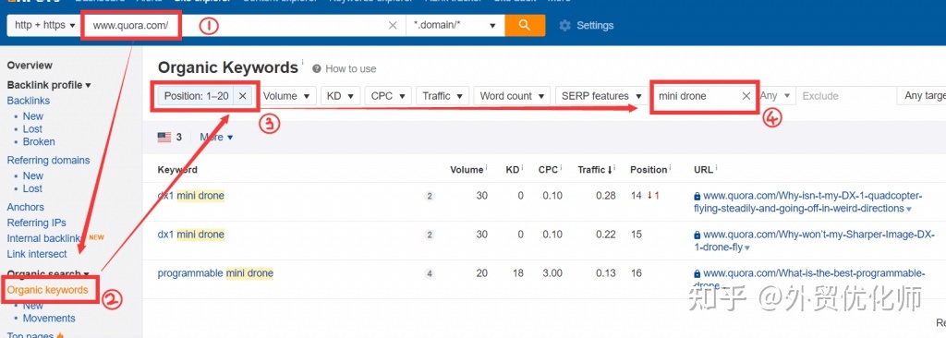Click the orange search button
946x338 pixels.
525,25
